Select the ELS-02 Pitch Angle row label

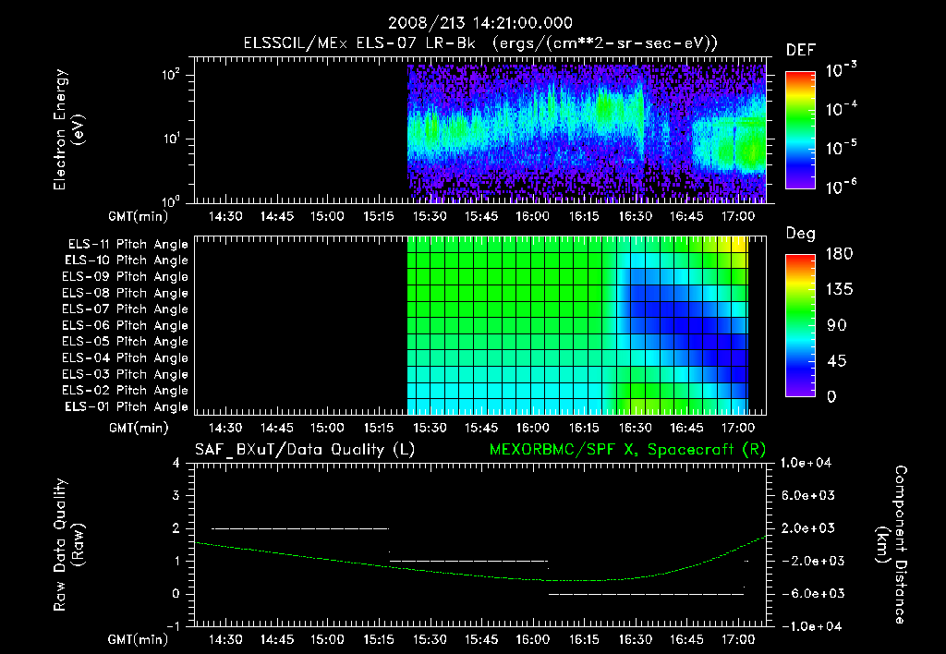[126, 391]
